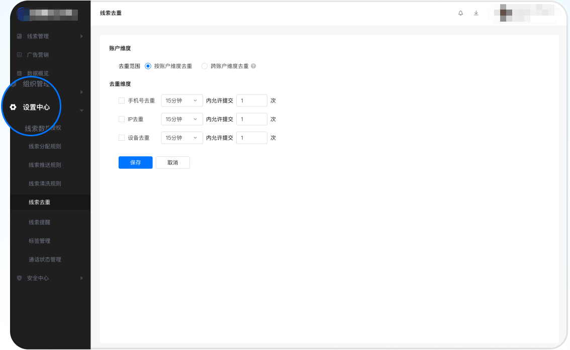Open the 安全中心 shield icon
570x350 pixels.
(19, 278)
